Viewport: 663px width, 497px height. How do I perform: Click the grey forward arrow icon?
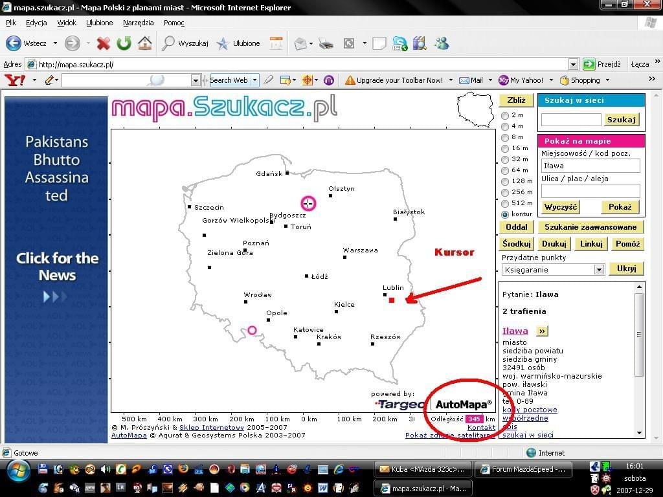73,43
